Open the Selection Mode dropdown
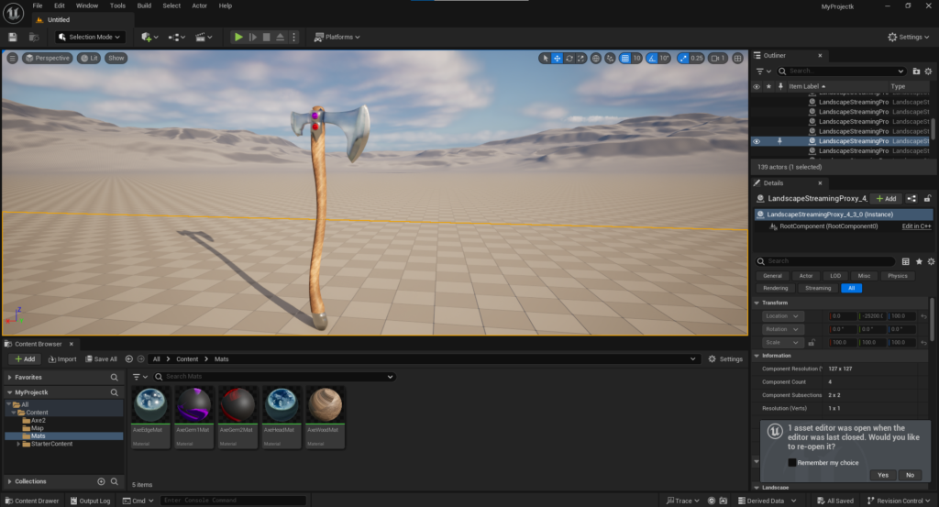This screenshot has height=507, width=939. pos(90,37)
